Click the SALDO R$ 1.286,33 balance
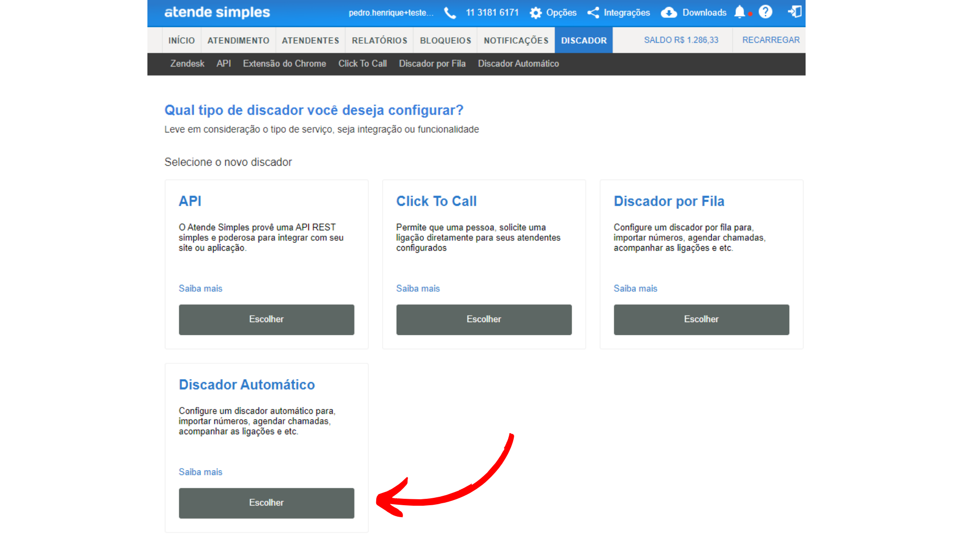The width and height of the screenshot is (953, 536). pos(681,40)
